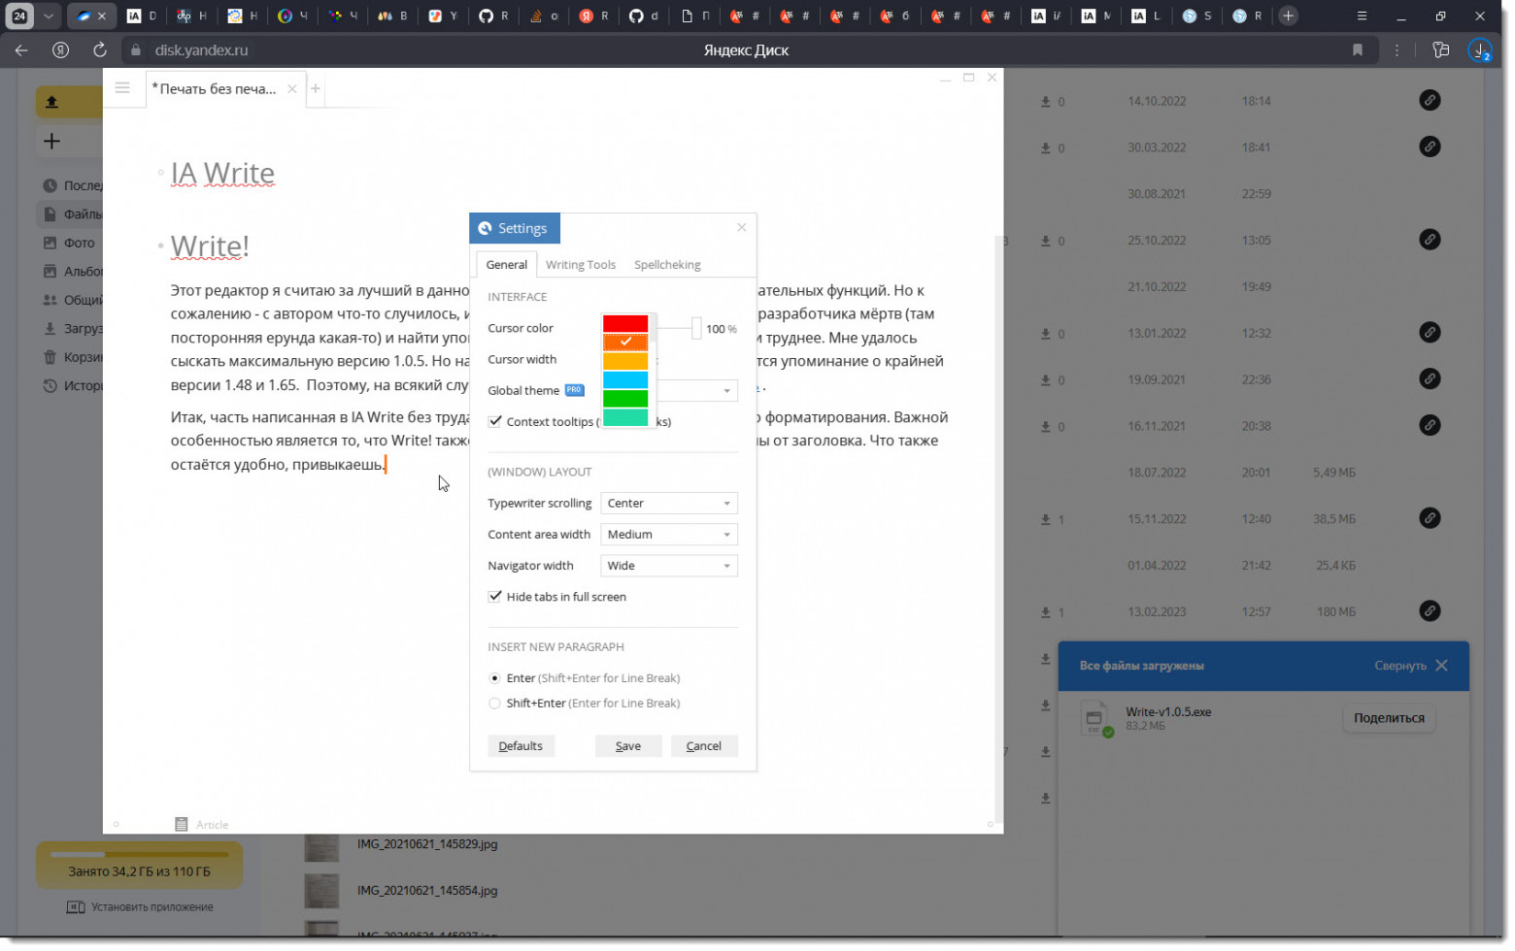The image size is (1515, 951).
Task: Click the Write-v1.0.5.exe file name in upload panel
Action: (1168, 712)
